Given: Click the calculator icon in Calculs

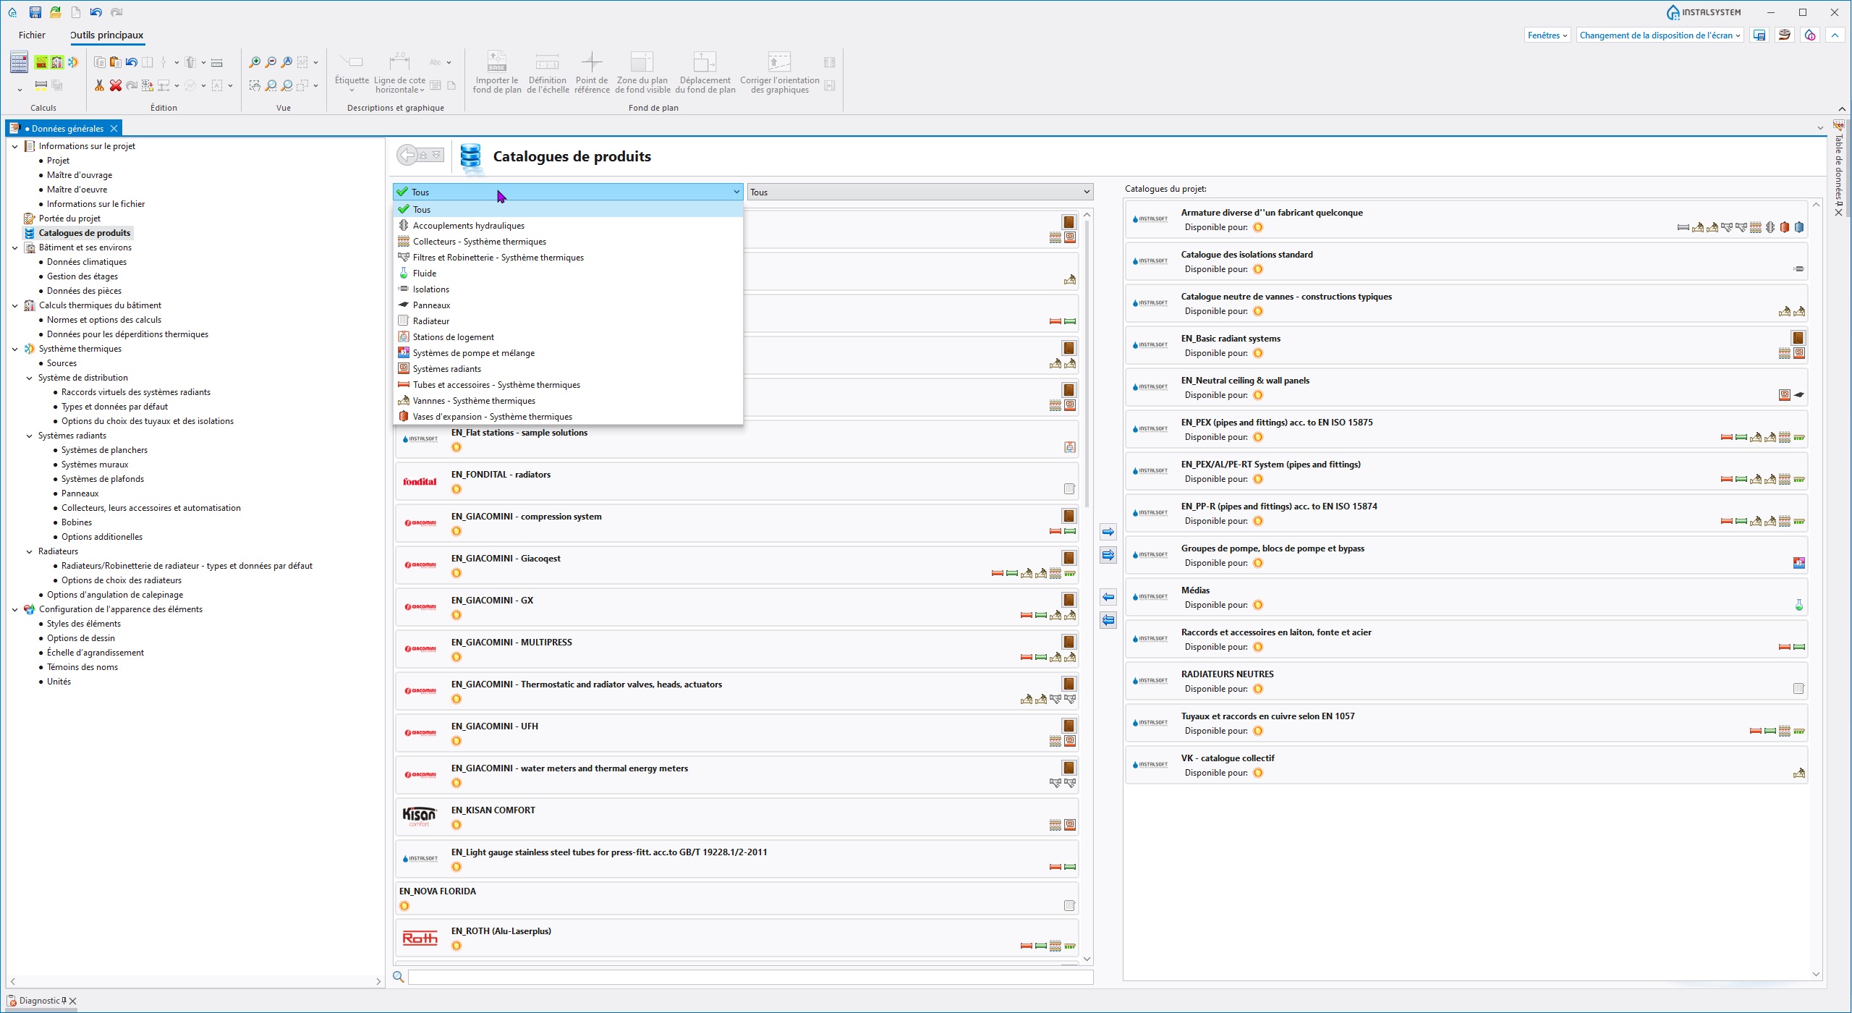Looking at the screenshot, I should (19, 62).
